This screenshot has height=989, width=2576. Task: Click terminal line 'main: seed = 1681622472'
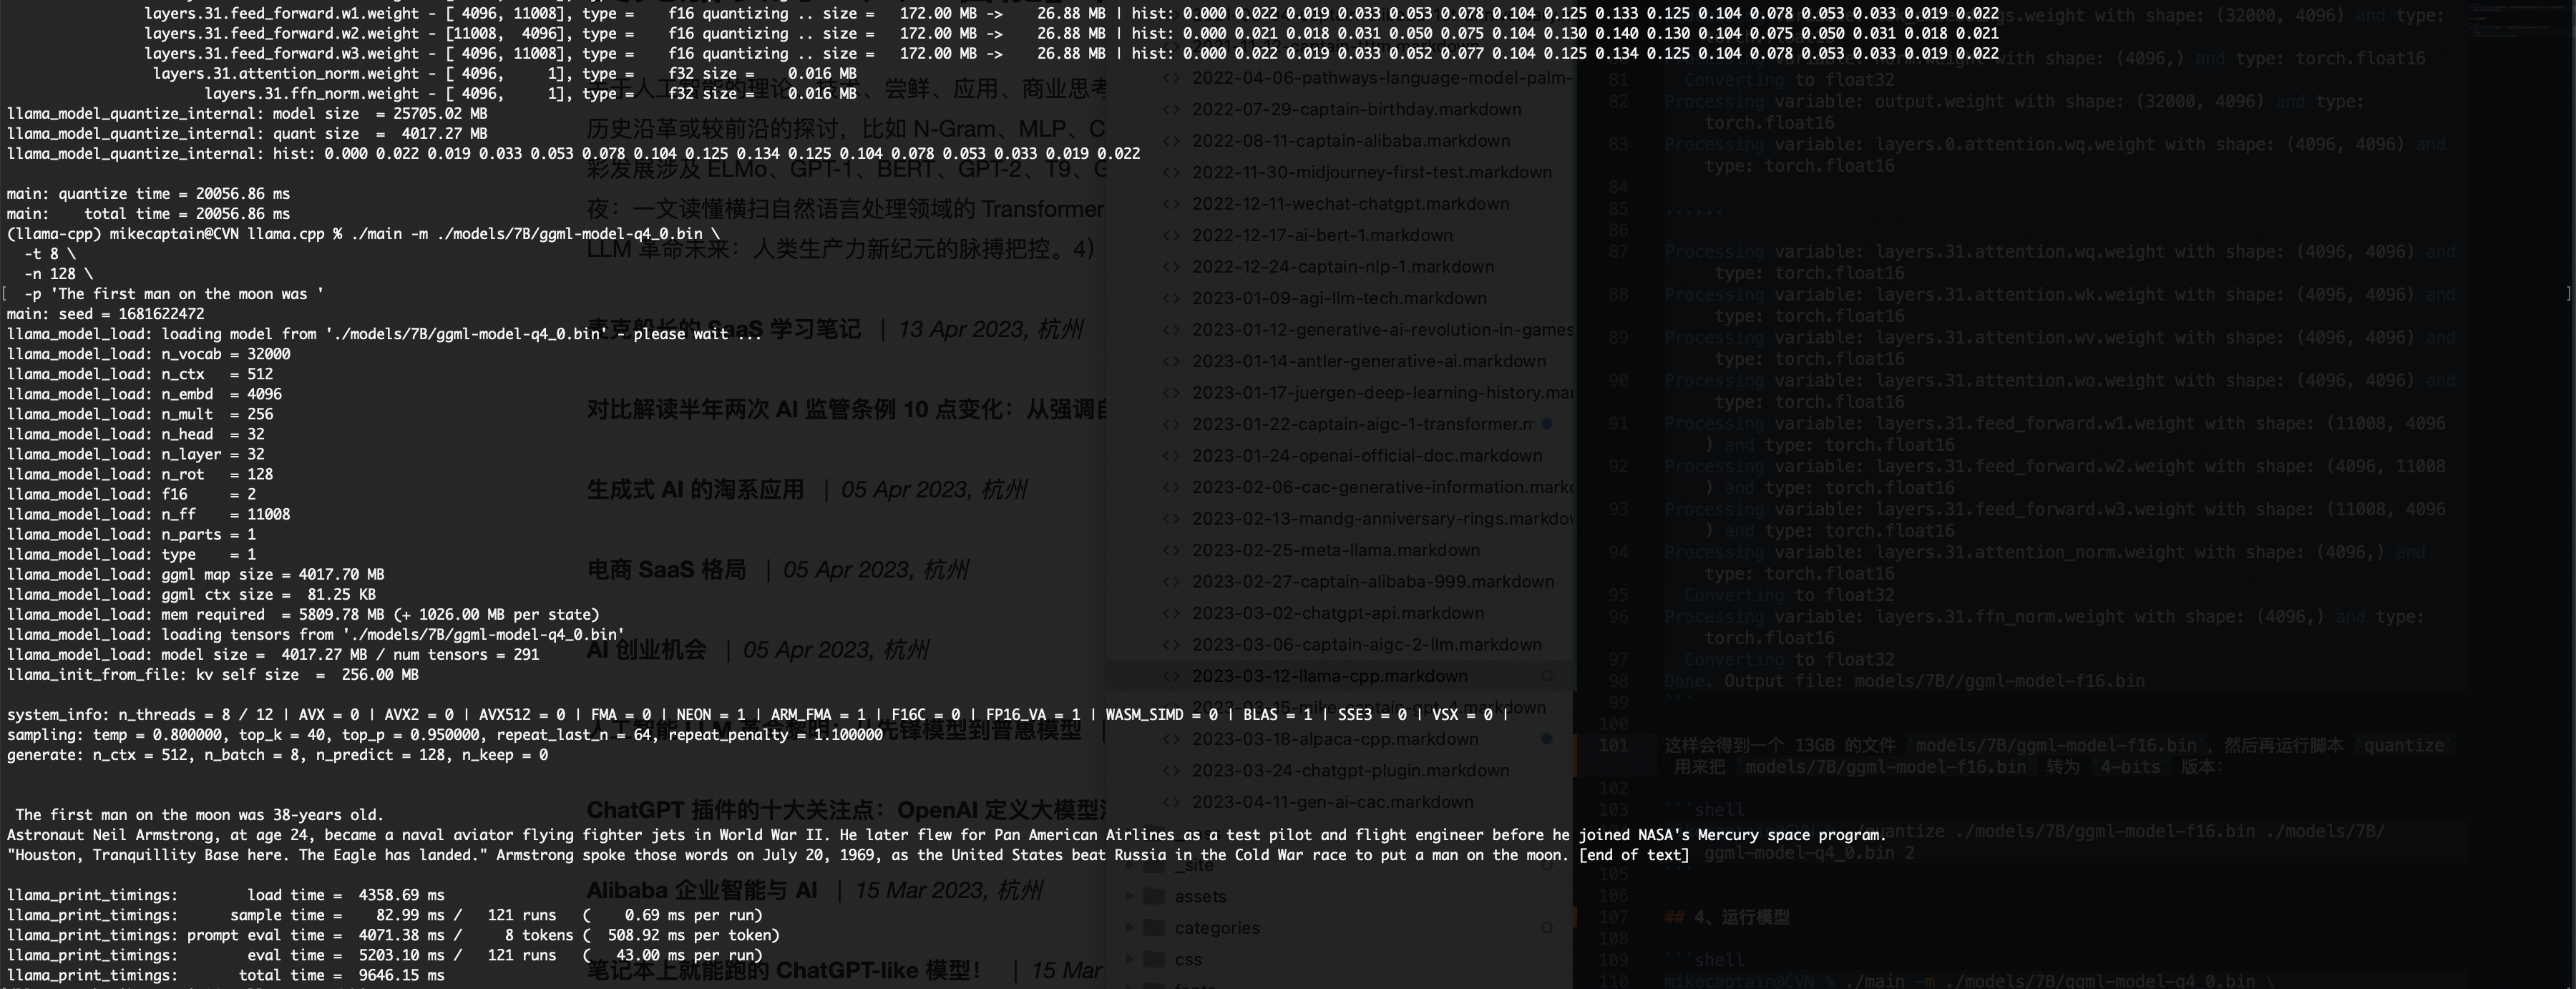pyautogui.click(x=105, y=314)
